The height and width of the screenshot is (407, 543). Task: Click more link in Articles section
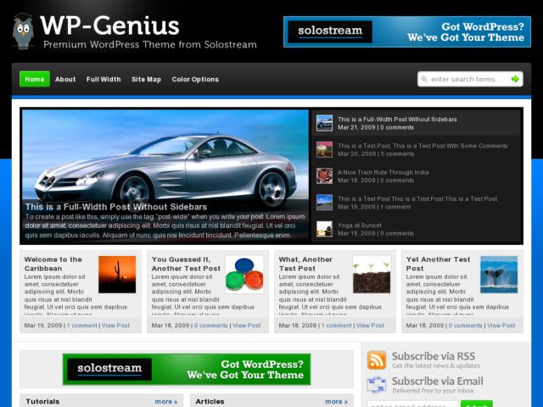coord(336,402)
